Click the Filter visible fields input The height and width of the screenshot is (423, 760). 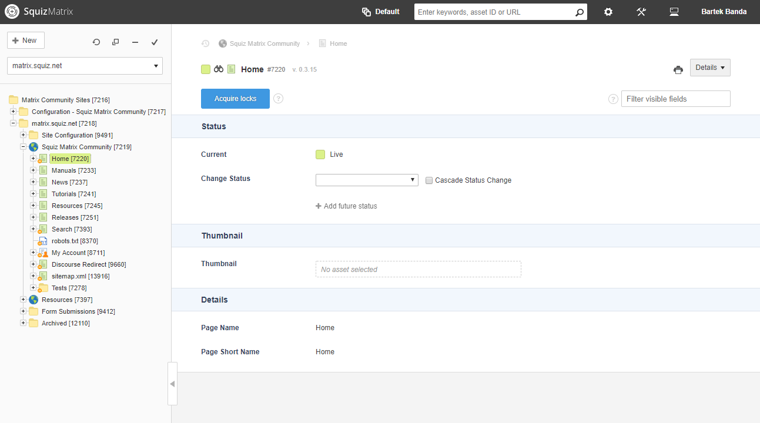(676, 99)
